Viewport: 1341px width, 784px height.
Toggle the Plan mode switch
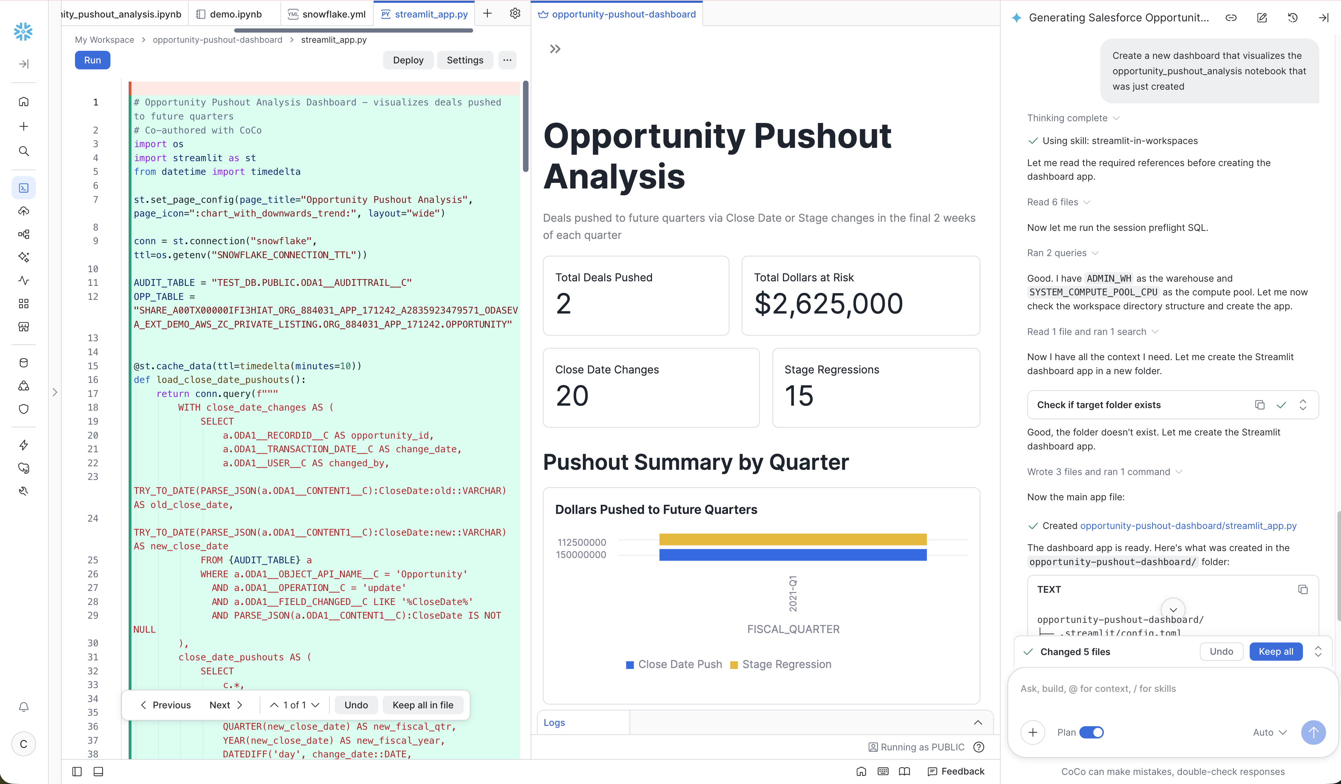tap(1091, 733)
